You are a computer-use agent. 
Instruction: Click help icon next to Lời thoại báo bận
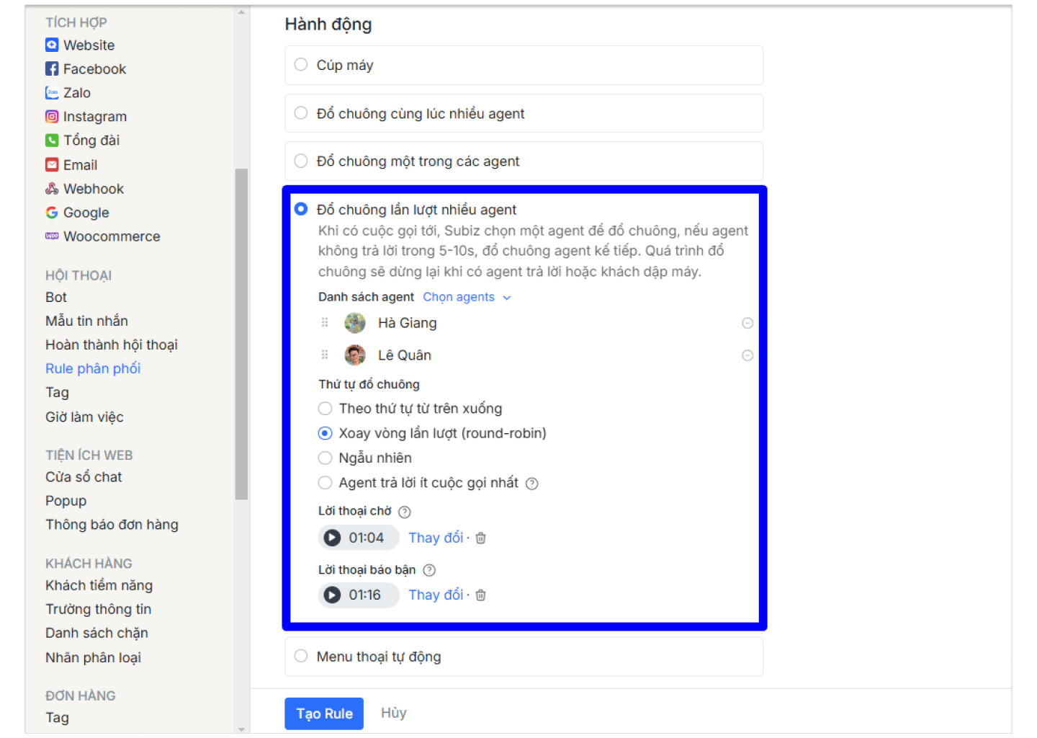click(429, 570)
